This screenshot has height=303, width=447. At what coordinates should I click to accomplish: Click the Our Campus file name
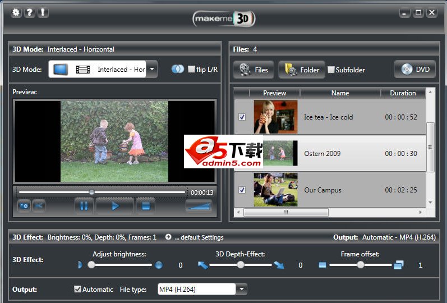pyautogui.click(x=322, y=190)
